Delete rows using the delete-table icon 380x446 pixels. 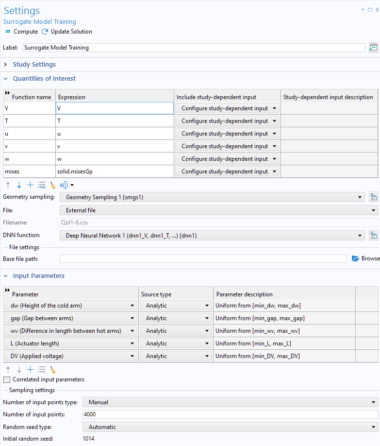(42, 185)
